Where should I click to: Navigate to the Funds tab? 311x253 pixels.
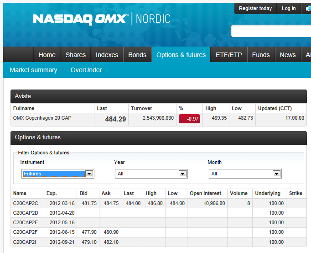point(261,55)
